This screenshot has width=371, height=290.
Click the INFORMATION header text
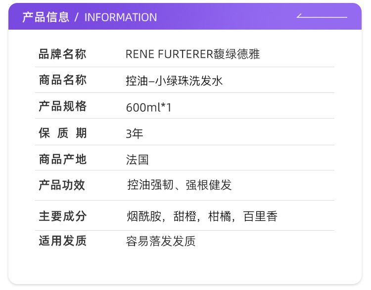click(121, 17)
